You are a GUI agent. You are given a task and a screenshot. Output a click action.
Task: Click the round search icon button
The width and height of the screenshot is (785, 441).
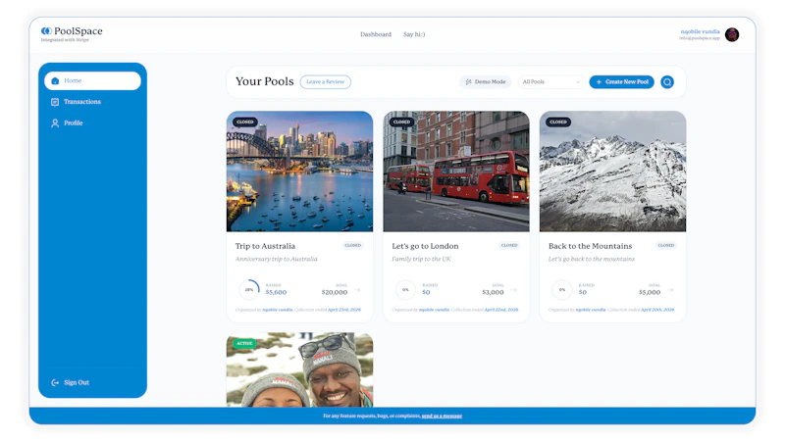[667, 82]
